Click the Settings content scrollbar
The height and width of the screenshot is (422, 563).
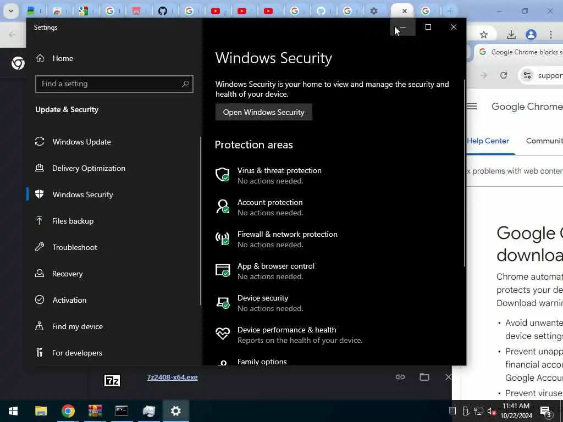(464, 173)
